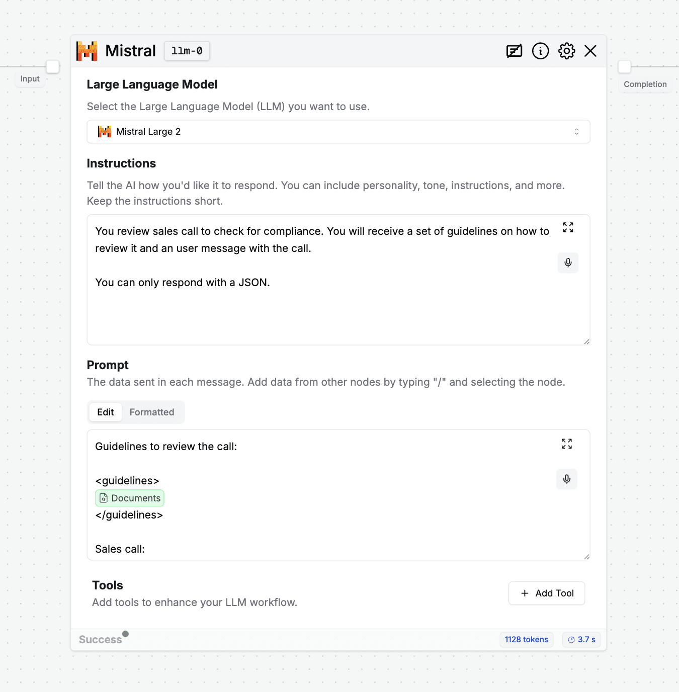Click the 3.7 s duration badge

(581, 640)
